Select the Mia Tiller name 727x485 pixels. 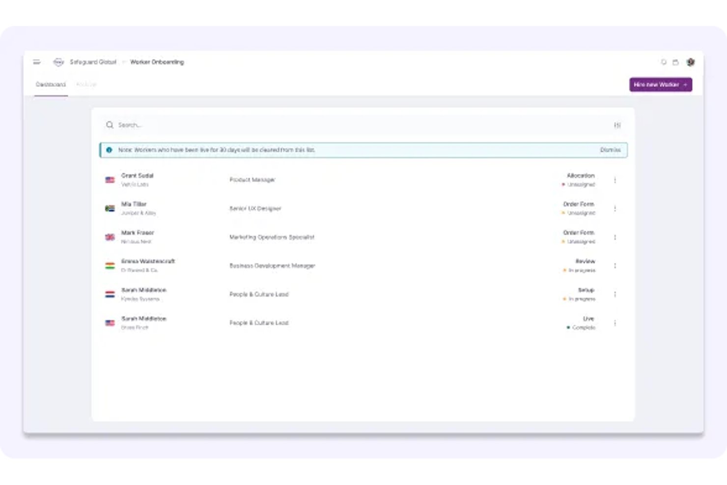coord(134,204)
